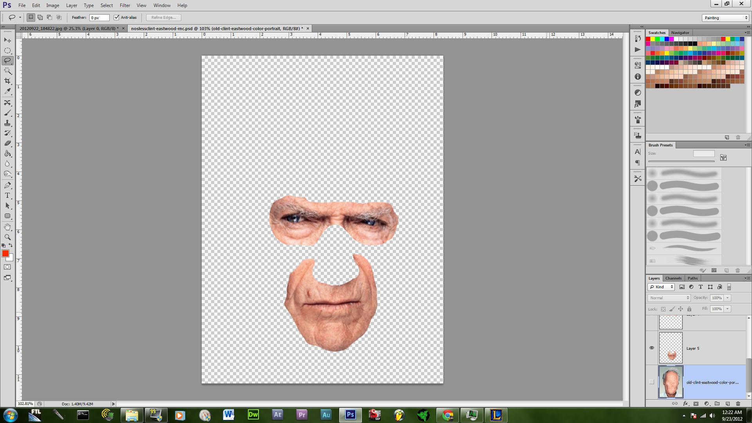This screenshot has width=752, height=423.
Task: Click the Feather input field
Action: click(99, 18)
